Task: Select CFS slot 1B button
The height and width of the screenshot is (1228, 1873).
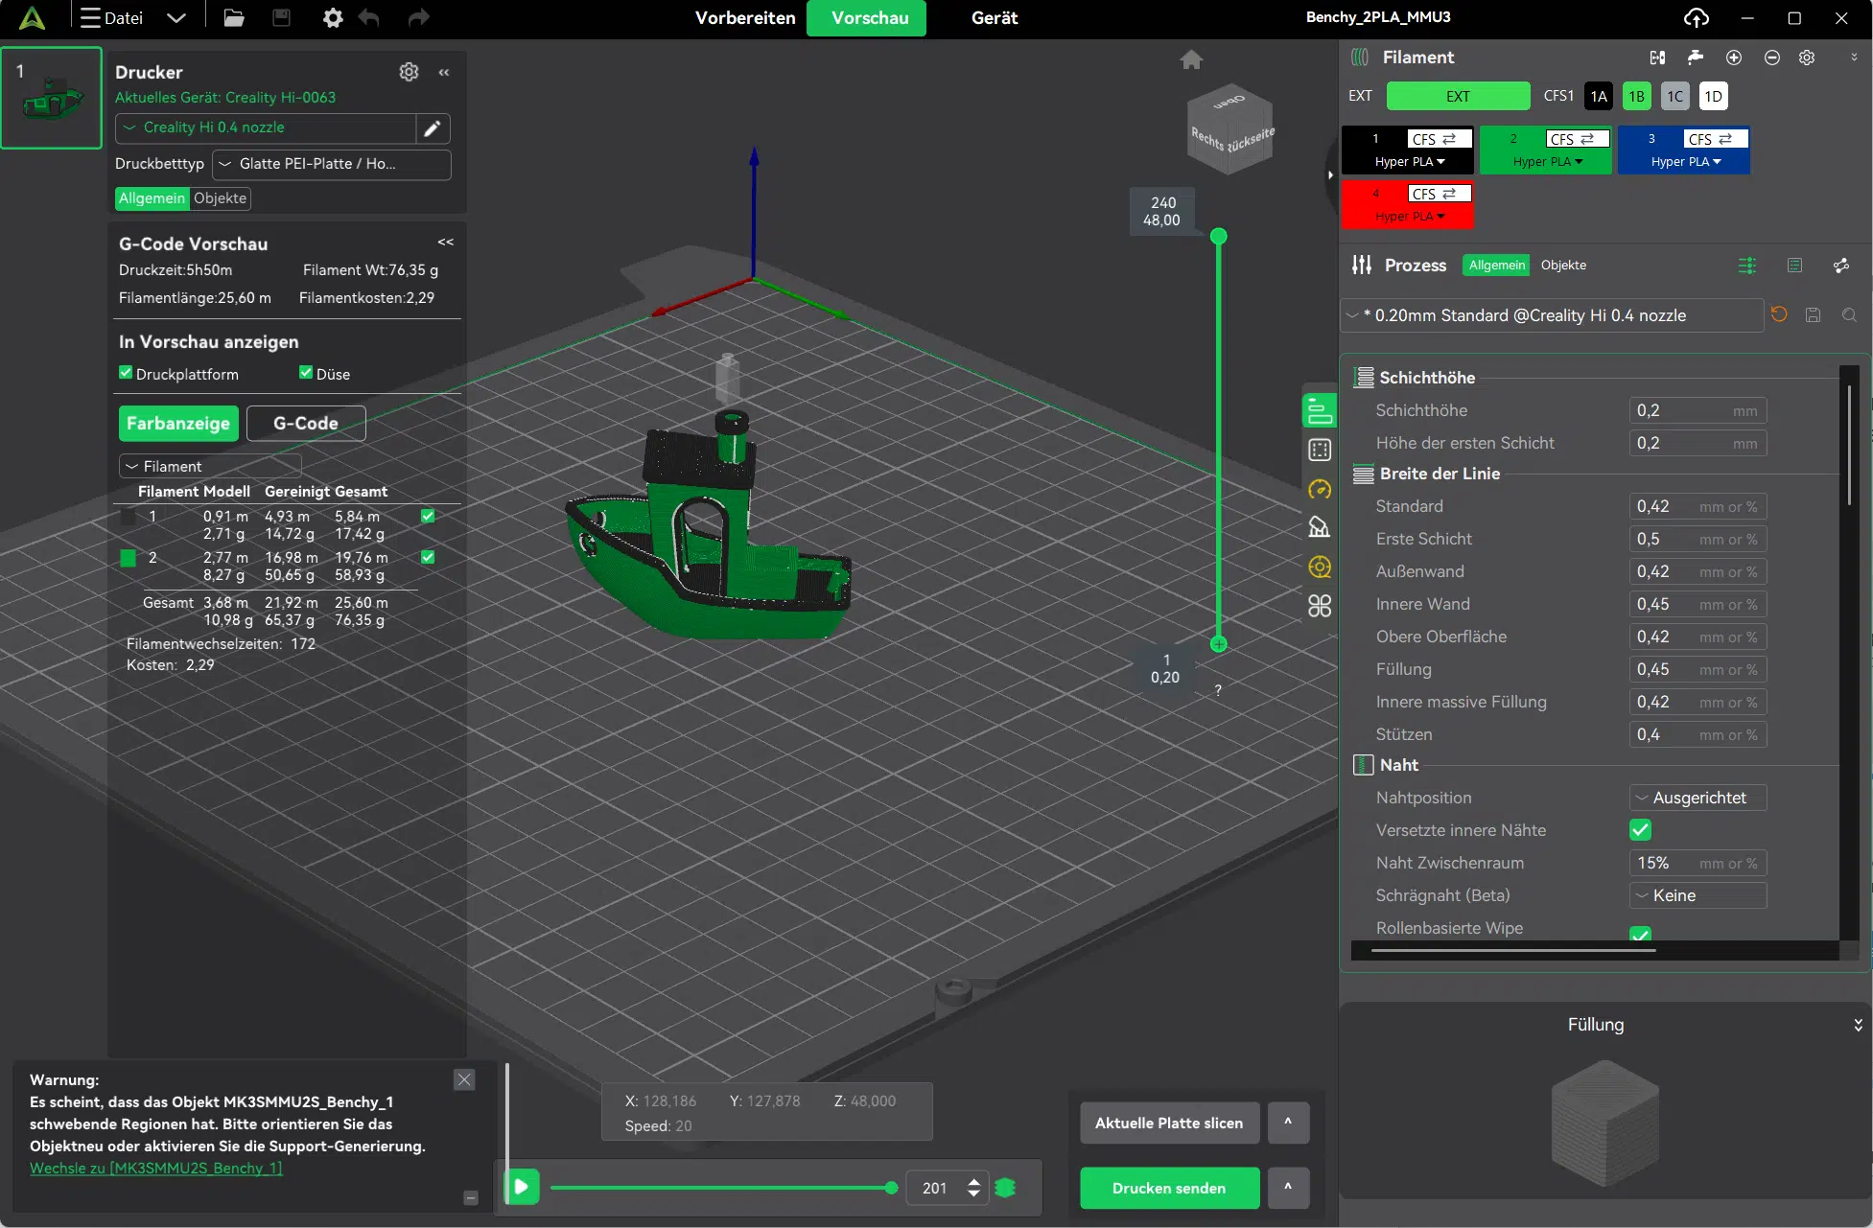Action: point(1636,96)
